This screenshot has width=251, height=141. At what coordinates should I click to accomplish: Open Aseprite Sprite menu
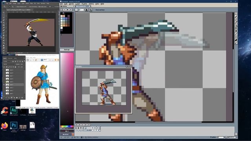[x=71, y=4]
